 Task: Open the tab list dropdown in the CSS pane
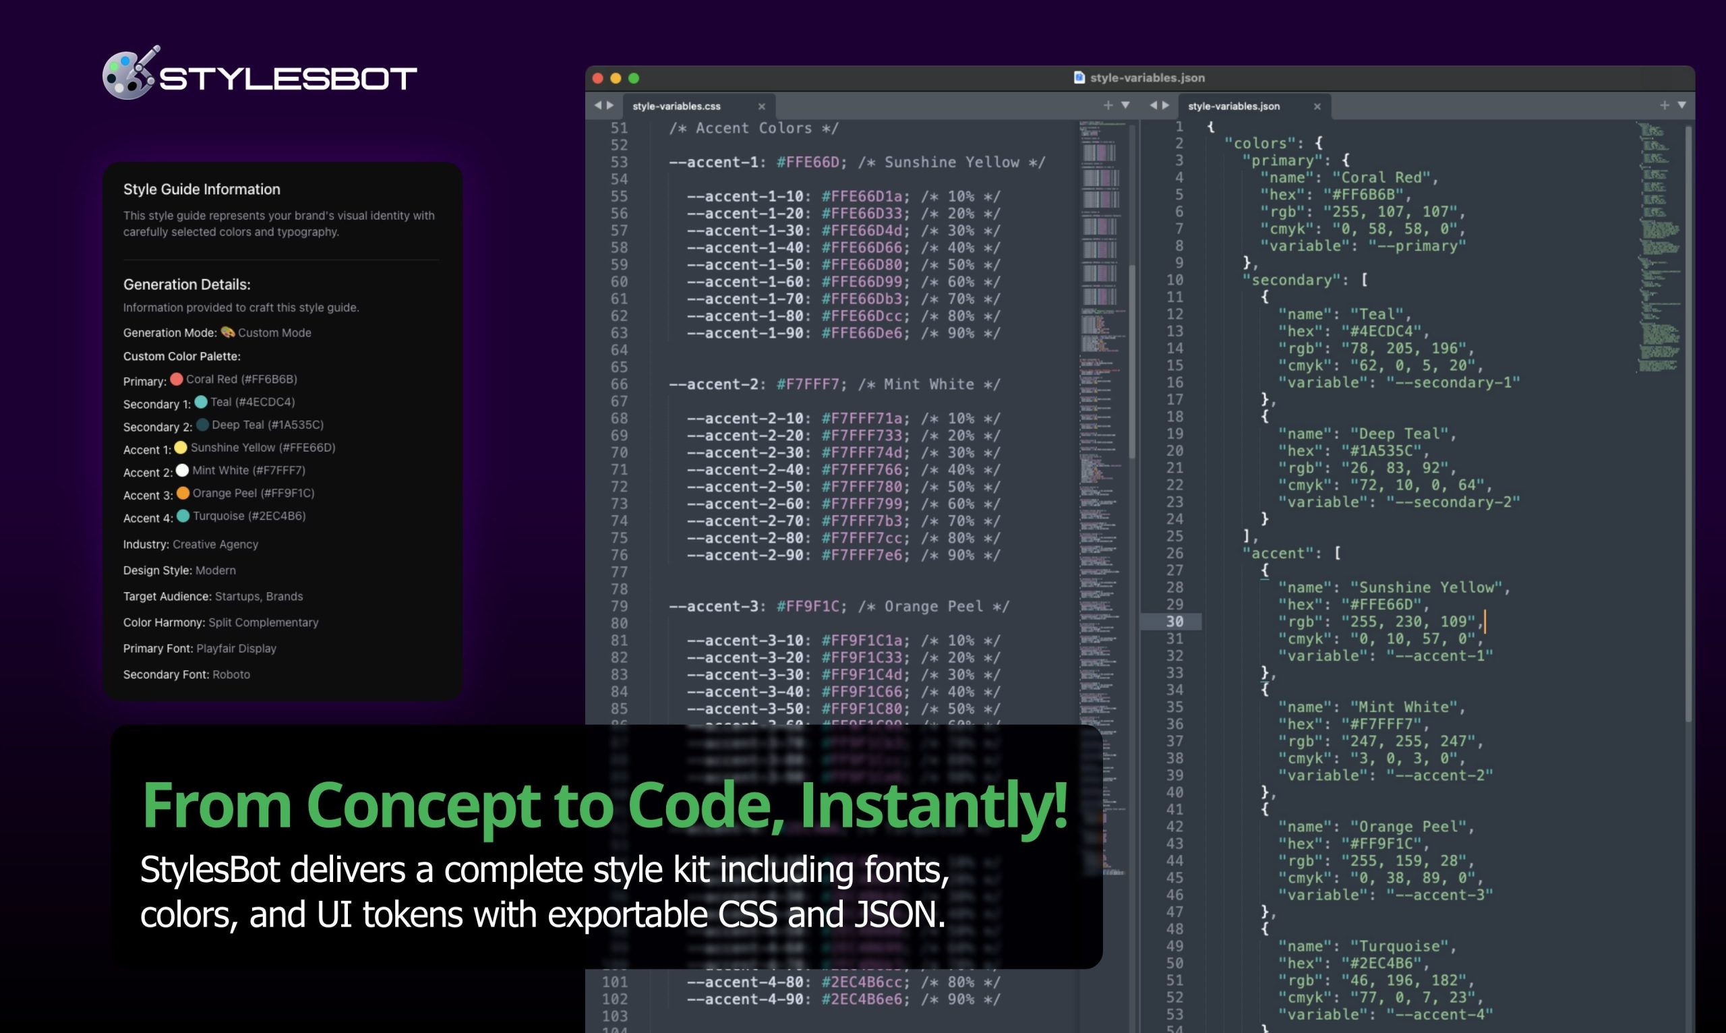[x=1125, y=105]
